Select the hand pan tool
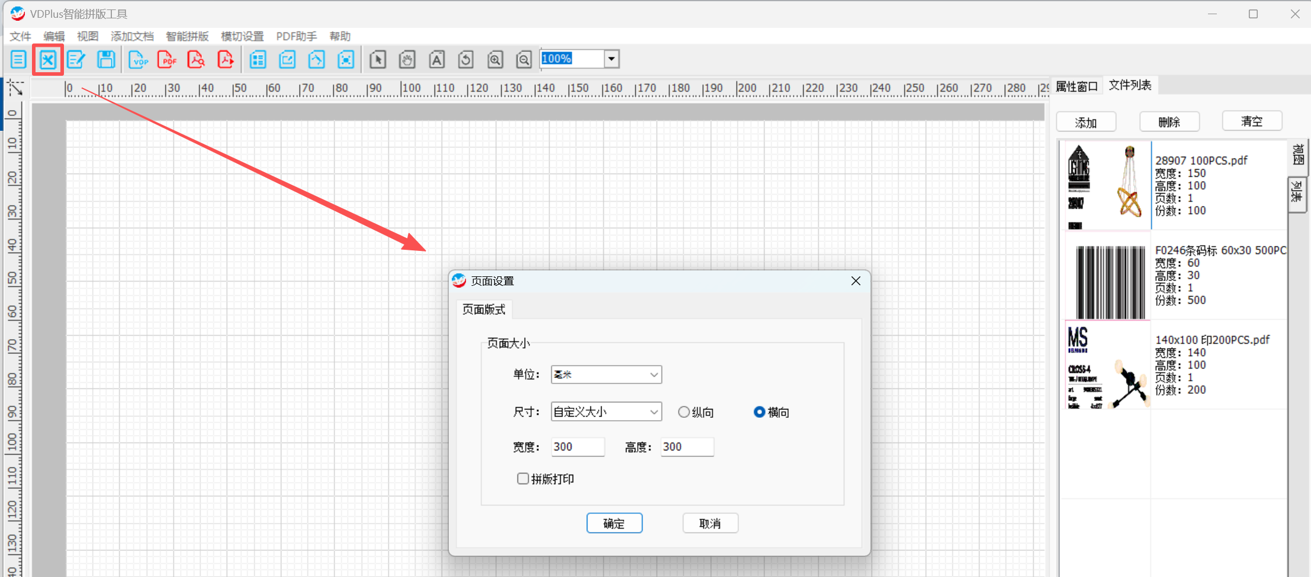This screenshot has height=577, width=1311. point(407,60)
